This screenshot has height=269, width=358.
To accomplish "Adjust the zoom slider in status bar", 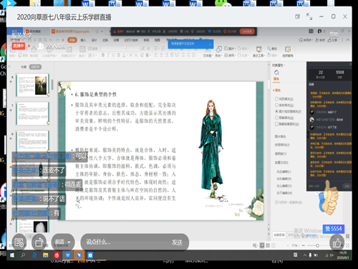I will pyautogui.click(x=318, y=245).
